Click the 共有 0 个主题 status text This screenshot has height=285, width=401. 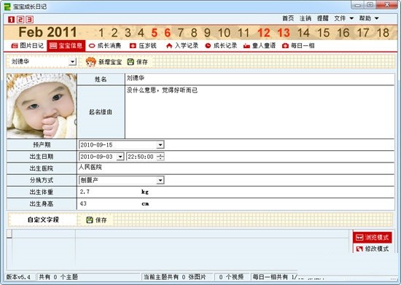click(x=58, y=277)
